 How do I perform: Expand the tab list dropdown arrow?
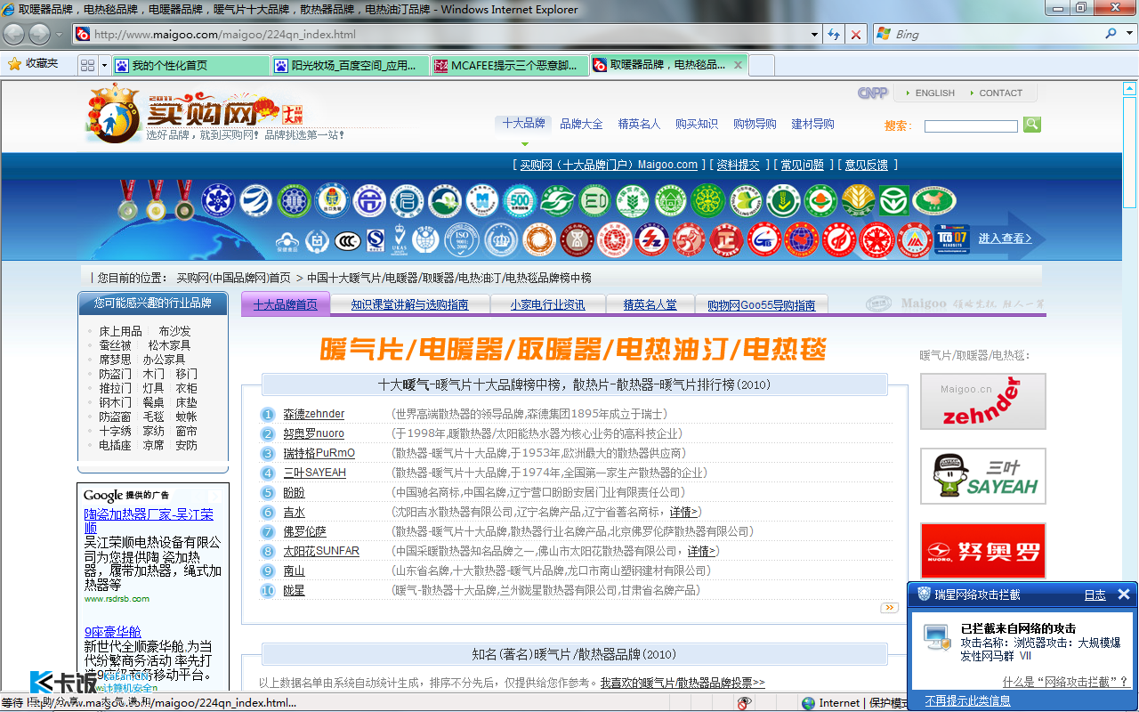[104, 65]
